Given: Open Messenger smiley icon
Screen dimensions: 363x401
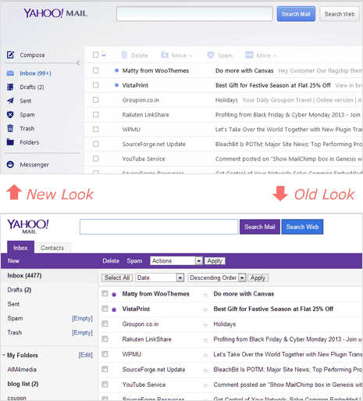Looking at the screenshot, I should pyautogui.click(x=10, y=164).
